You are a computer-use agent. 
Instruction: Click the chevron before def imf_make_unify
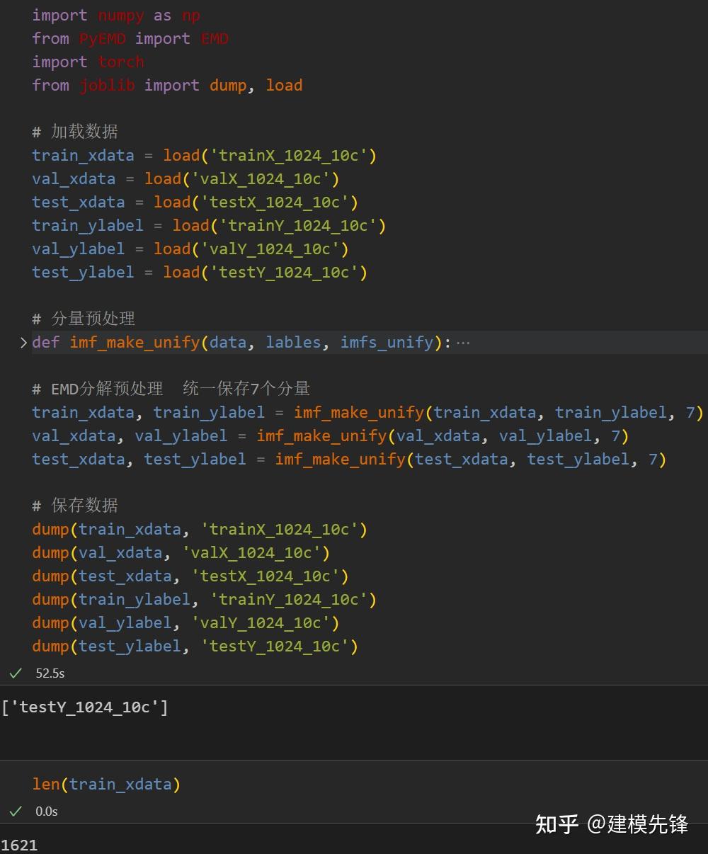(x=23, y=342)
